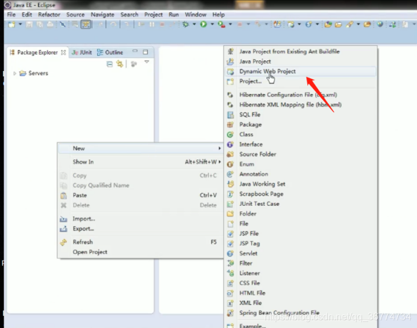
Task: Close the Package Explorer tab
Action: pos(63,52)
